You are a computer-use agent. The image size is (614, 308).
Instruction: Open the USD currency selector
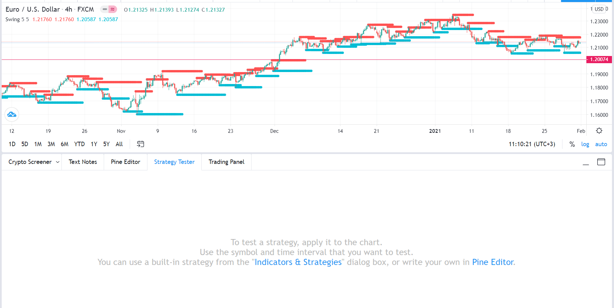[x=599, y=9]
